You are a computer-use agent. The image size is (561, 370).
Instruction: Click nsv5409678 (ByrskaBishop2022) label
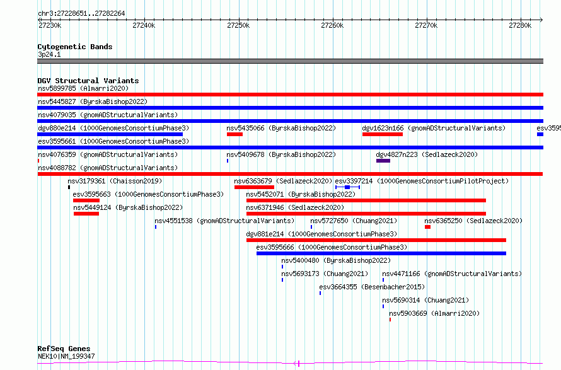coord(281,154)
